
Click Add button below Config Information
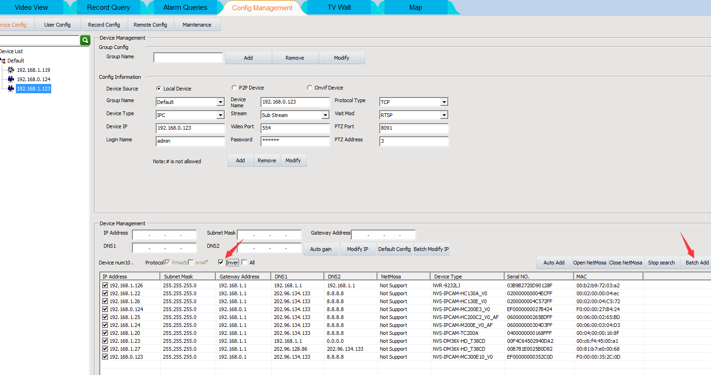240,160
